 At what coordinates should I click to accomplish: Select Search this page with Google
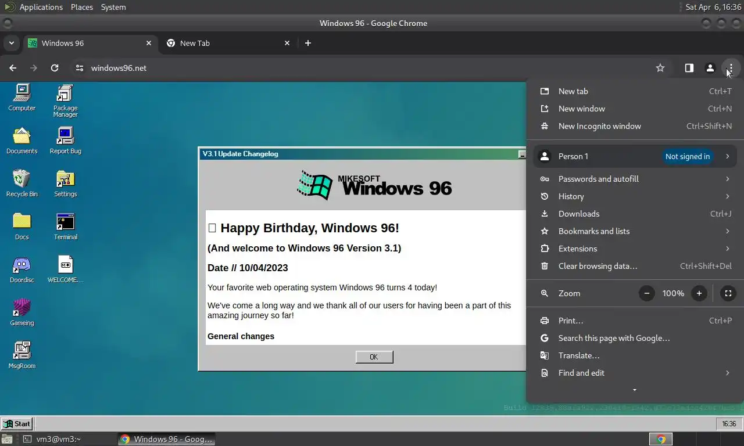point(635,338)
